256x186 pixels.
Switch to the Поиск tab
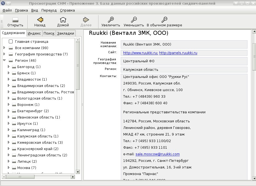[49, 33]
